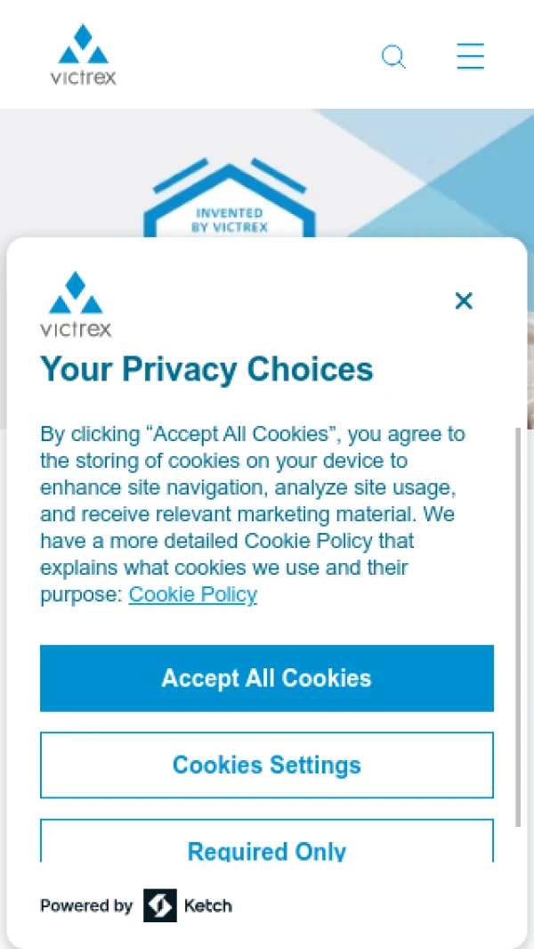Click the Your Privacy Choices heading
Image resolution: width=534 pixels, height=949 pixels.
[x=206, y=369]
